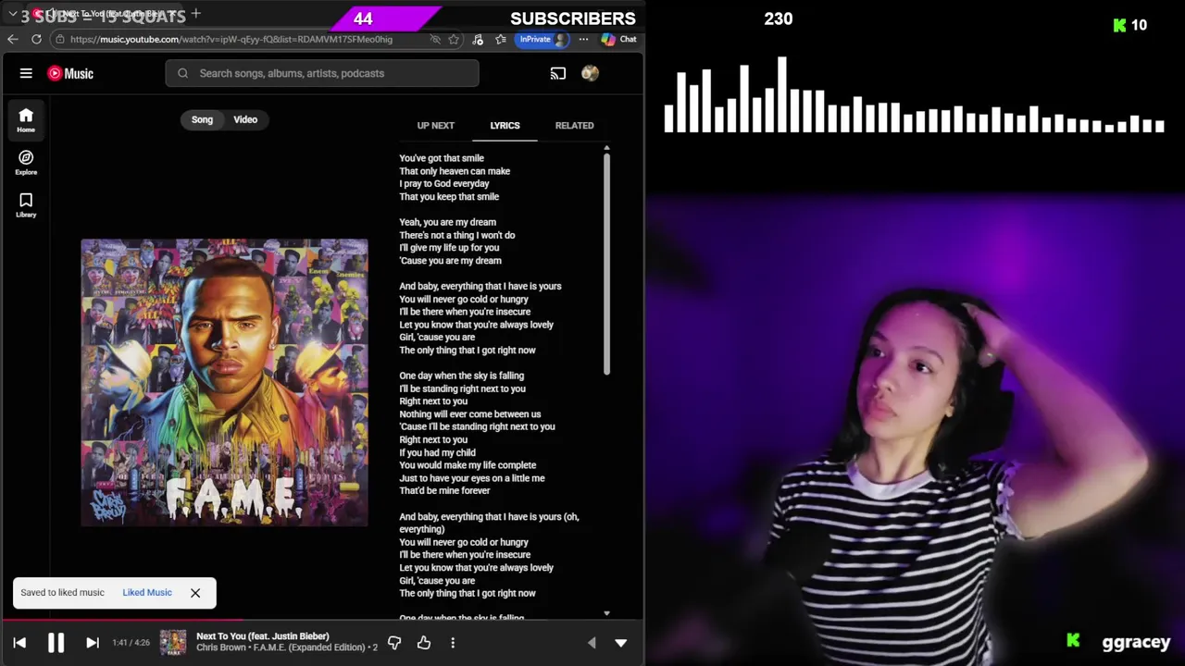
Task: Dismiss the Saved to liked music toast
Action: (195, 593)
